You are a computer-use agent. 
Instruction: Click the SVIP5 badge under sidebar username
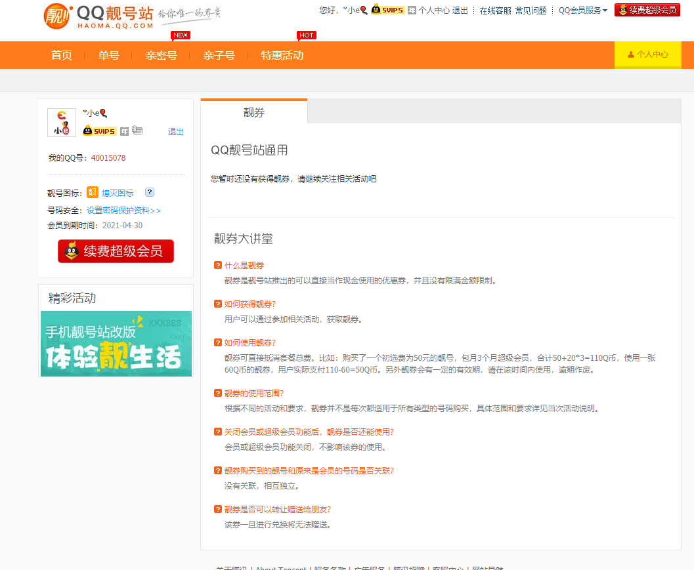click(x=100, y=131)
